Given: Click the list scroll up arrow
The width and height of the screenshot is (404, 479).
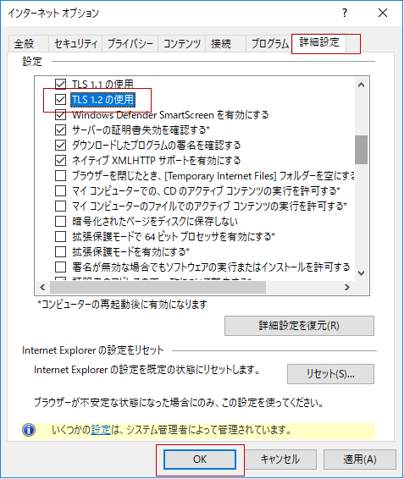Looking at the screenshot, I should (x=361, y=85).
